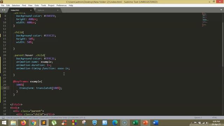Close the style.css tab
Image resolution: width=224 pixels, height=126 pixels.
point(58,10)
